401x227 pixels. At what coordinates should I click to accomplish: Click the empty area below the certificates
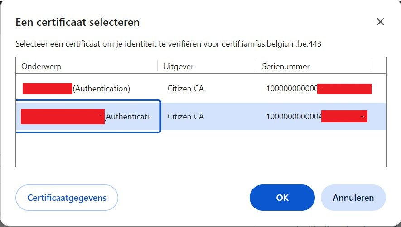pos(201,148)
